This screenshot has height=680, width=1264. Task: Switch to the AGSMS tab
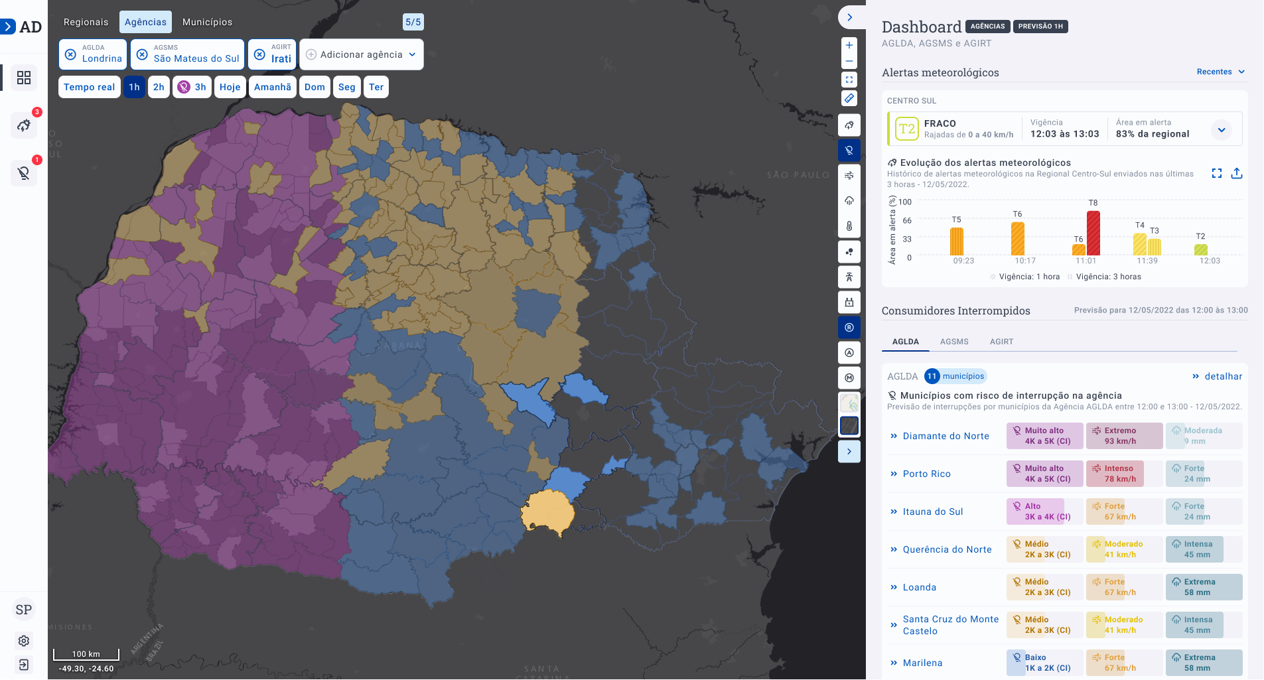coord(954,342)
